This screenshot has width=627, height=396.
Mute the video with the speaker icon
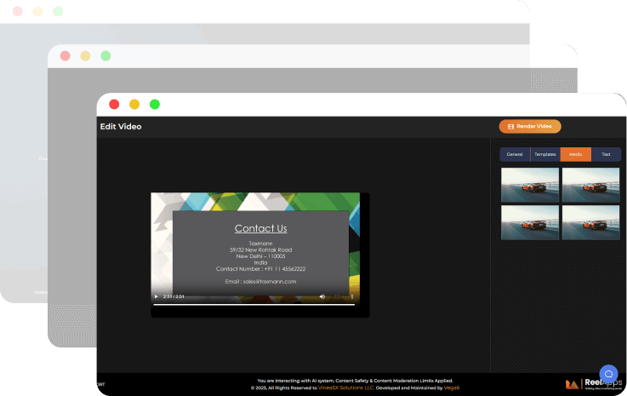[x=322, y=296]
